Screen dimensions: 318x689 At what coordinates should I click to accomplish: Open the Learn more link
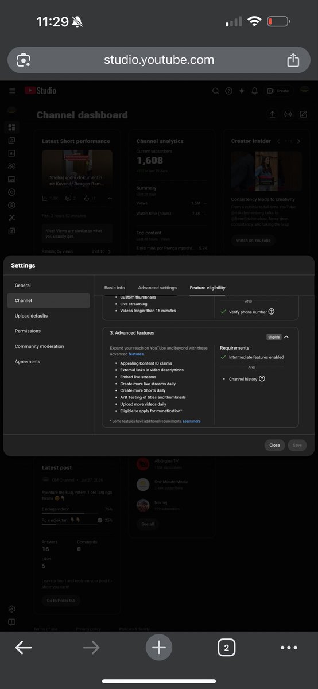pyautogui.click(x=192, y=421)
